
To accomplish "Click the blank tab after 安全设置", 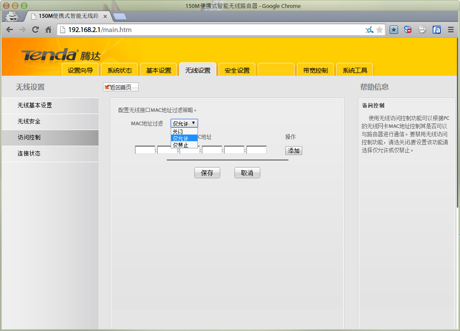I will [x=276, y=70].
